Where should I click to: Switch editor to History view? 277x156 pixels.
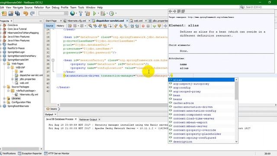coord(60,26)
